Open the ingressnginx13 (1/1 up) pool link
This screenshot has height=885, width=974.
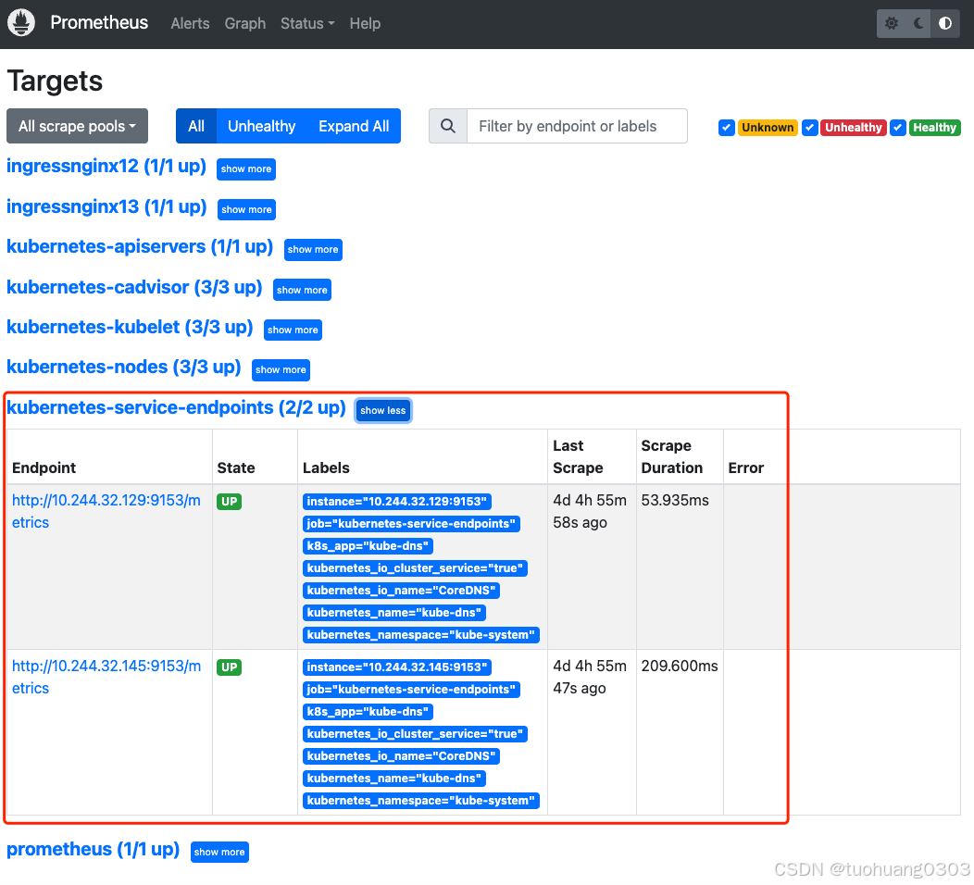pyautogui.click(x=106, y=206)
